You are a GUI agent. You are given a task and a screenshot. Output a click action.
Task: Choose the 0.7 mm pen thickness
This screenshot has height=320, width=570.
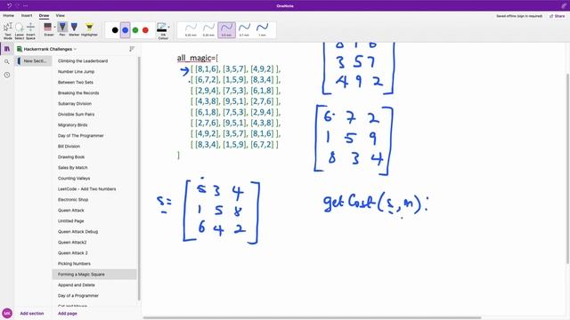click(244, 30)
